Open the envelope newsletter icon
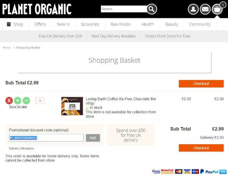 [205, 9]
